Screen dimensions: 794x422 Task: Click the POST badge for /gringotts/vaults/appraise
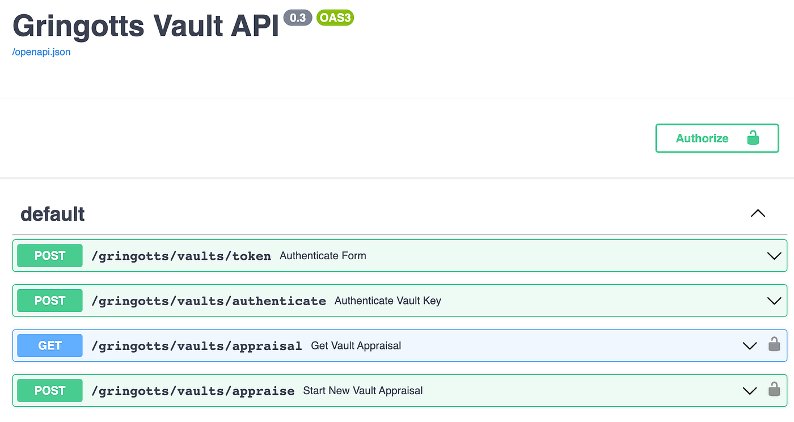click(50, 391)
